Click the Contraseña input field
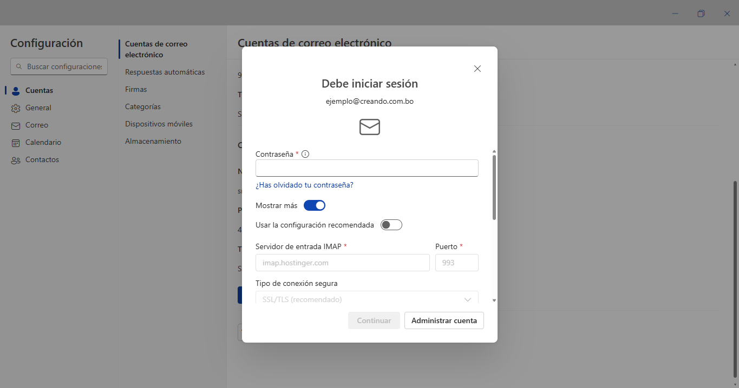The image size is (739, 388). pyautogui.click(x=367, y=168)
